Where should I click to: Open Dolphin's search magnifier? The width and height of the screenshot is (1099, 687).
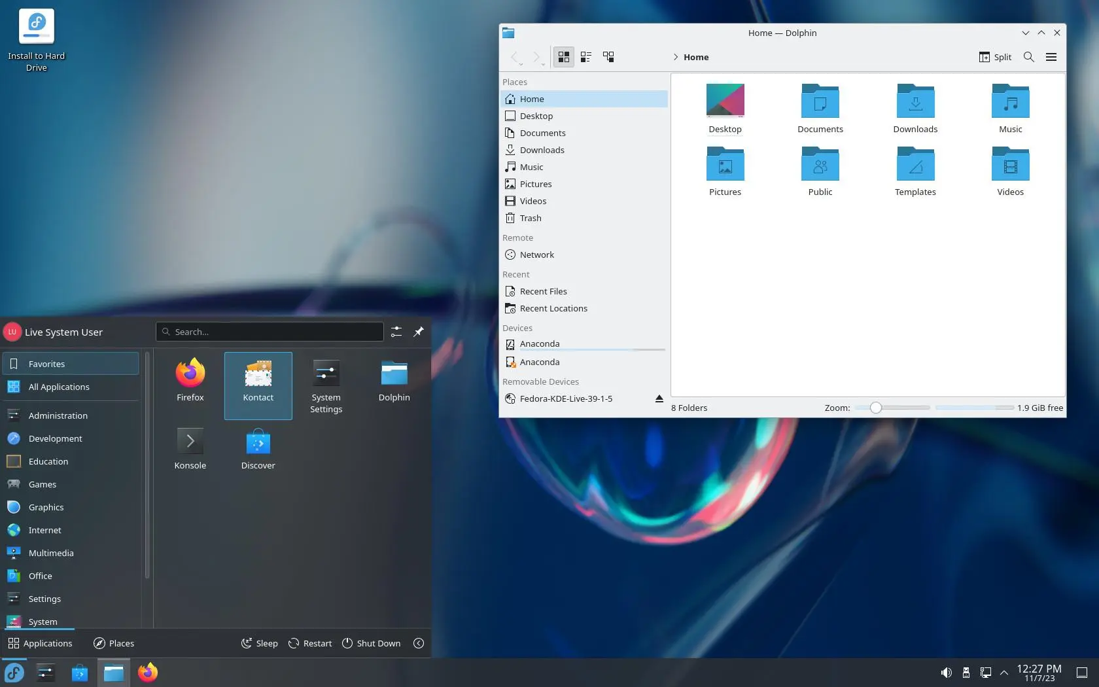click(x=1028, y=57)
